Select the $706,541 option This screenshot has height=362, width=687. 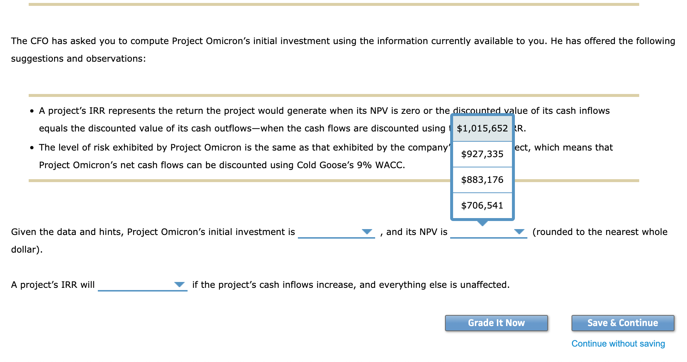click(482, 206)
